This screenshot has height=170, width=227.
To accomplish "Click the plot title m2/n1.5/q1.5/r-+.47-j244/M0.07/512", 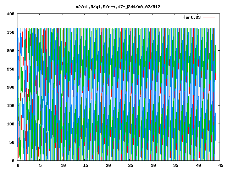I will (x=118, y=7).
